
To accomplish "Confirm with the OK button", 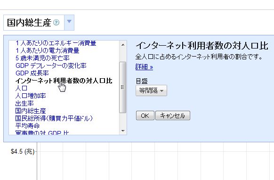I will click(145, 115).
